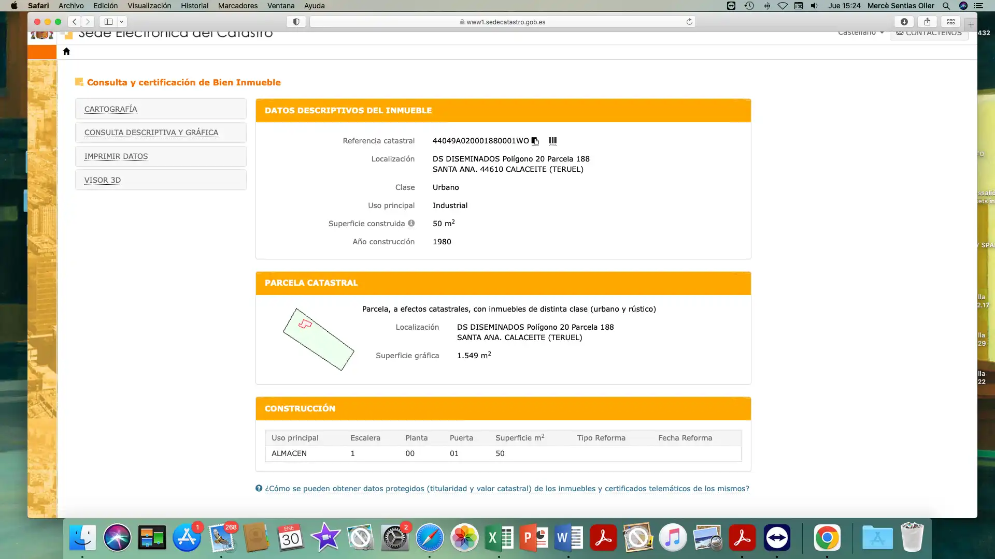Open CONSULTA DESCRIPTIVA Y GRÁFICA
This screenshot has width=995, height=559.
pos(151,133)
